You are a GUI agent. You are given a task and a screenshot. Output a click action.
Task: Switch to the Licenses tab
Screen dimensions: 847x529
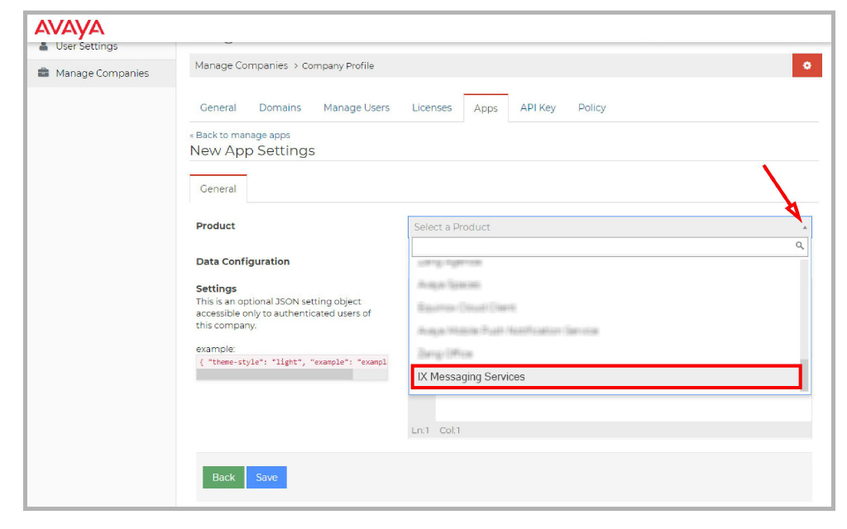click(432, 107)
